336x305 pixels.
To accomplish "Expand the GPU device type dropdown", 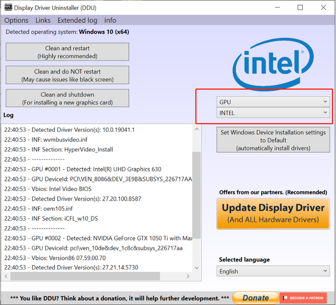I will [x=273, y=102].
